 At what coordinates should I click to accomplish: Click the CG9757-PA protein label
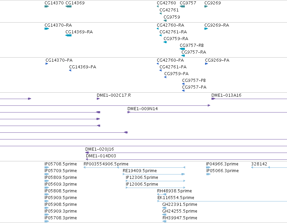pyautogui.click(x=194, y=87)
